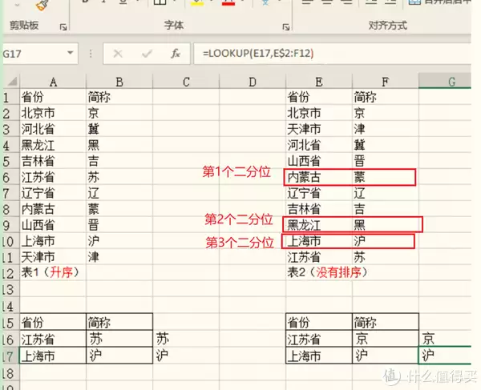
Task: Select cell A6 江苏省
Action: 53,177
